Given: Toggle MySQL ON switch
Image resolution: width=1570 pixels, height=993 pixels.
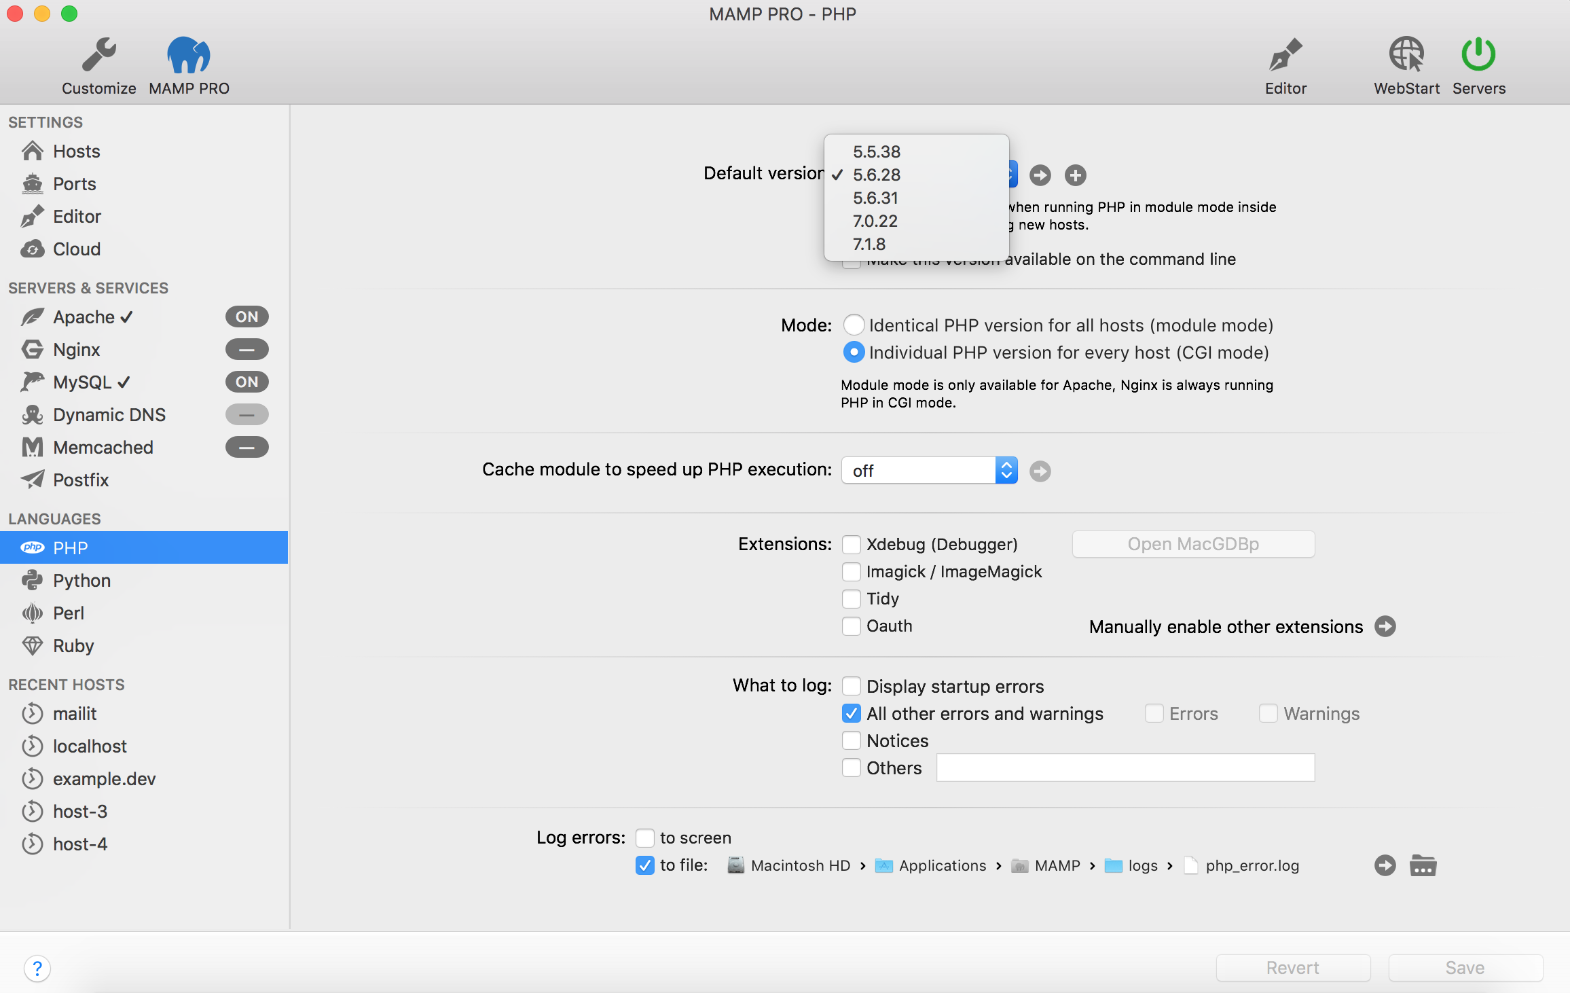Looking at the screenshot, I should pos(247,382).
